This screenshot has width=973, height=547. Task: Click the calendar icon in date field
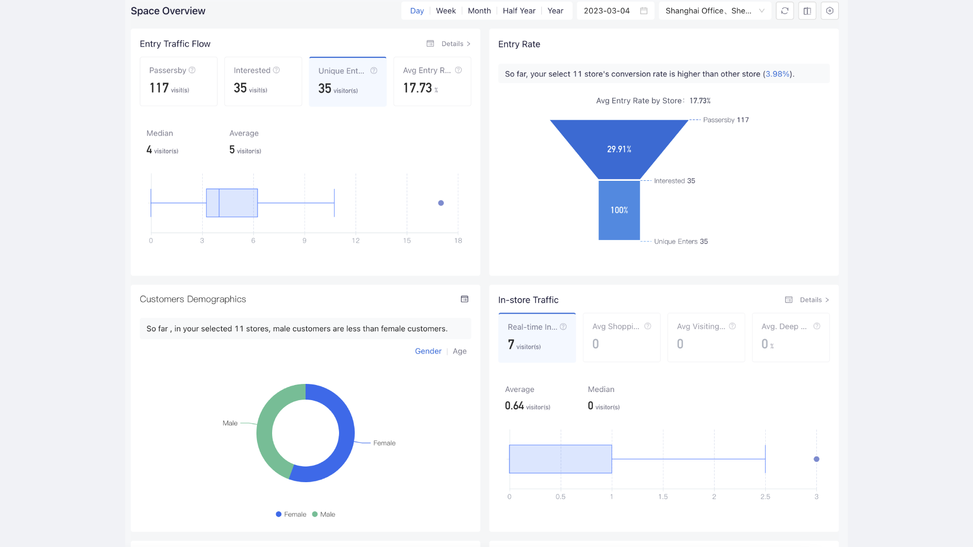coord(644,11)
